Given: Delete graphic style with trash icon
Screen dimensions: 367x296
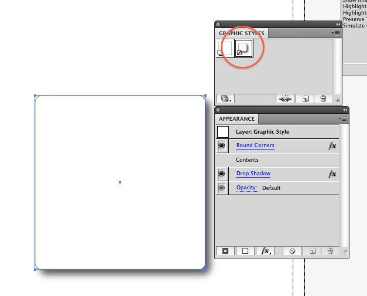Looking at the screenshot, I should pyautogui.click(x=323, y=98).
